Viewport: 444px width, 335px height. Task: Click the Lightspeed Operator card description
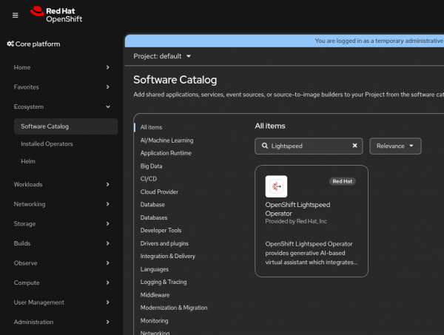click(x=312, y=253)
